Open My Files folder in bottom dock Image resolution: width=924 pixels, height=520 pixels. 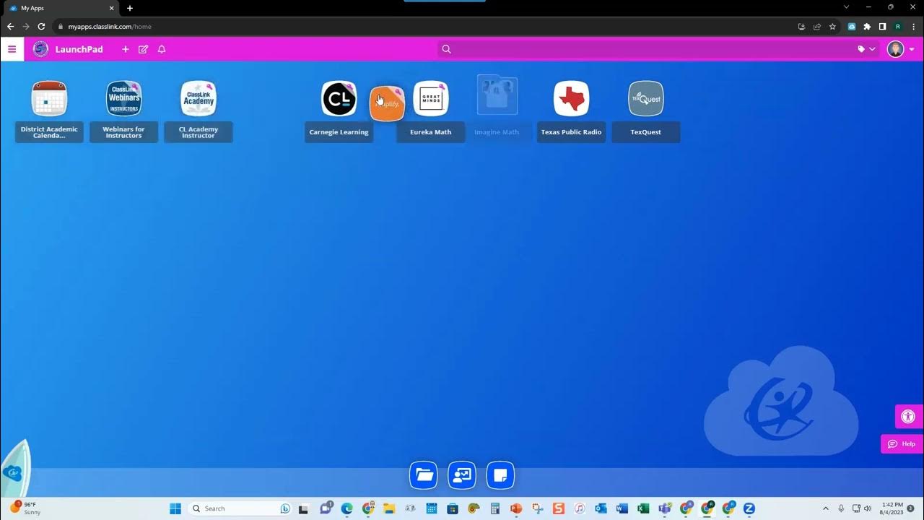tap(424, 475)
